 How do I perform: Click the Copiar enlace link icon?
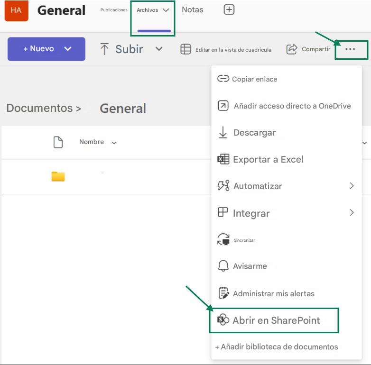point(223,79)
